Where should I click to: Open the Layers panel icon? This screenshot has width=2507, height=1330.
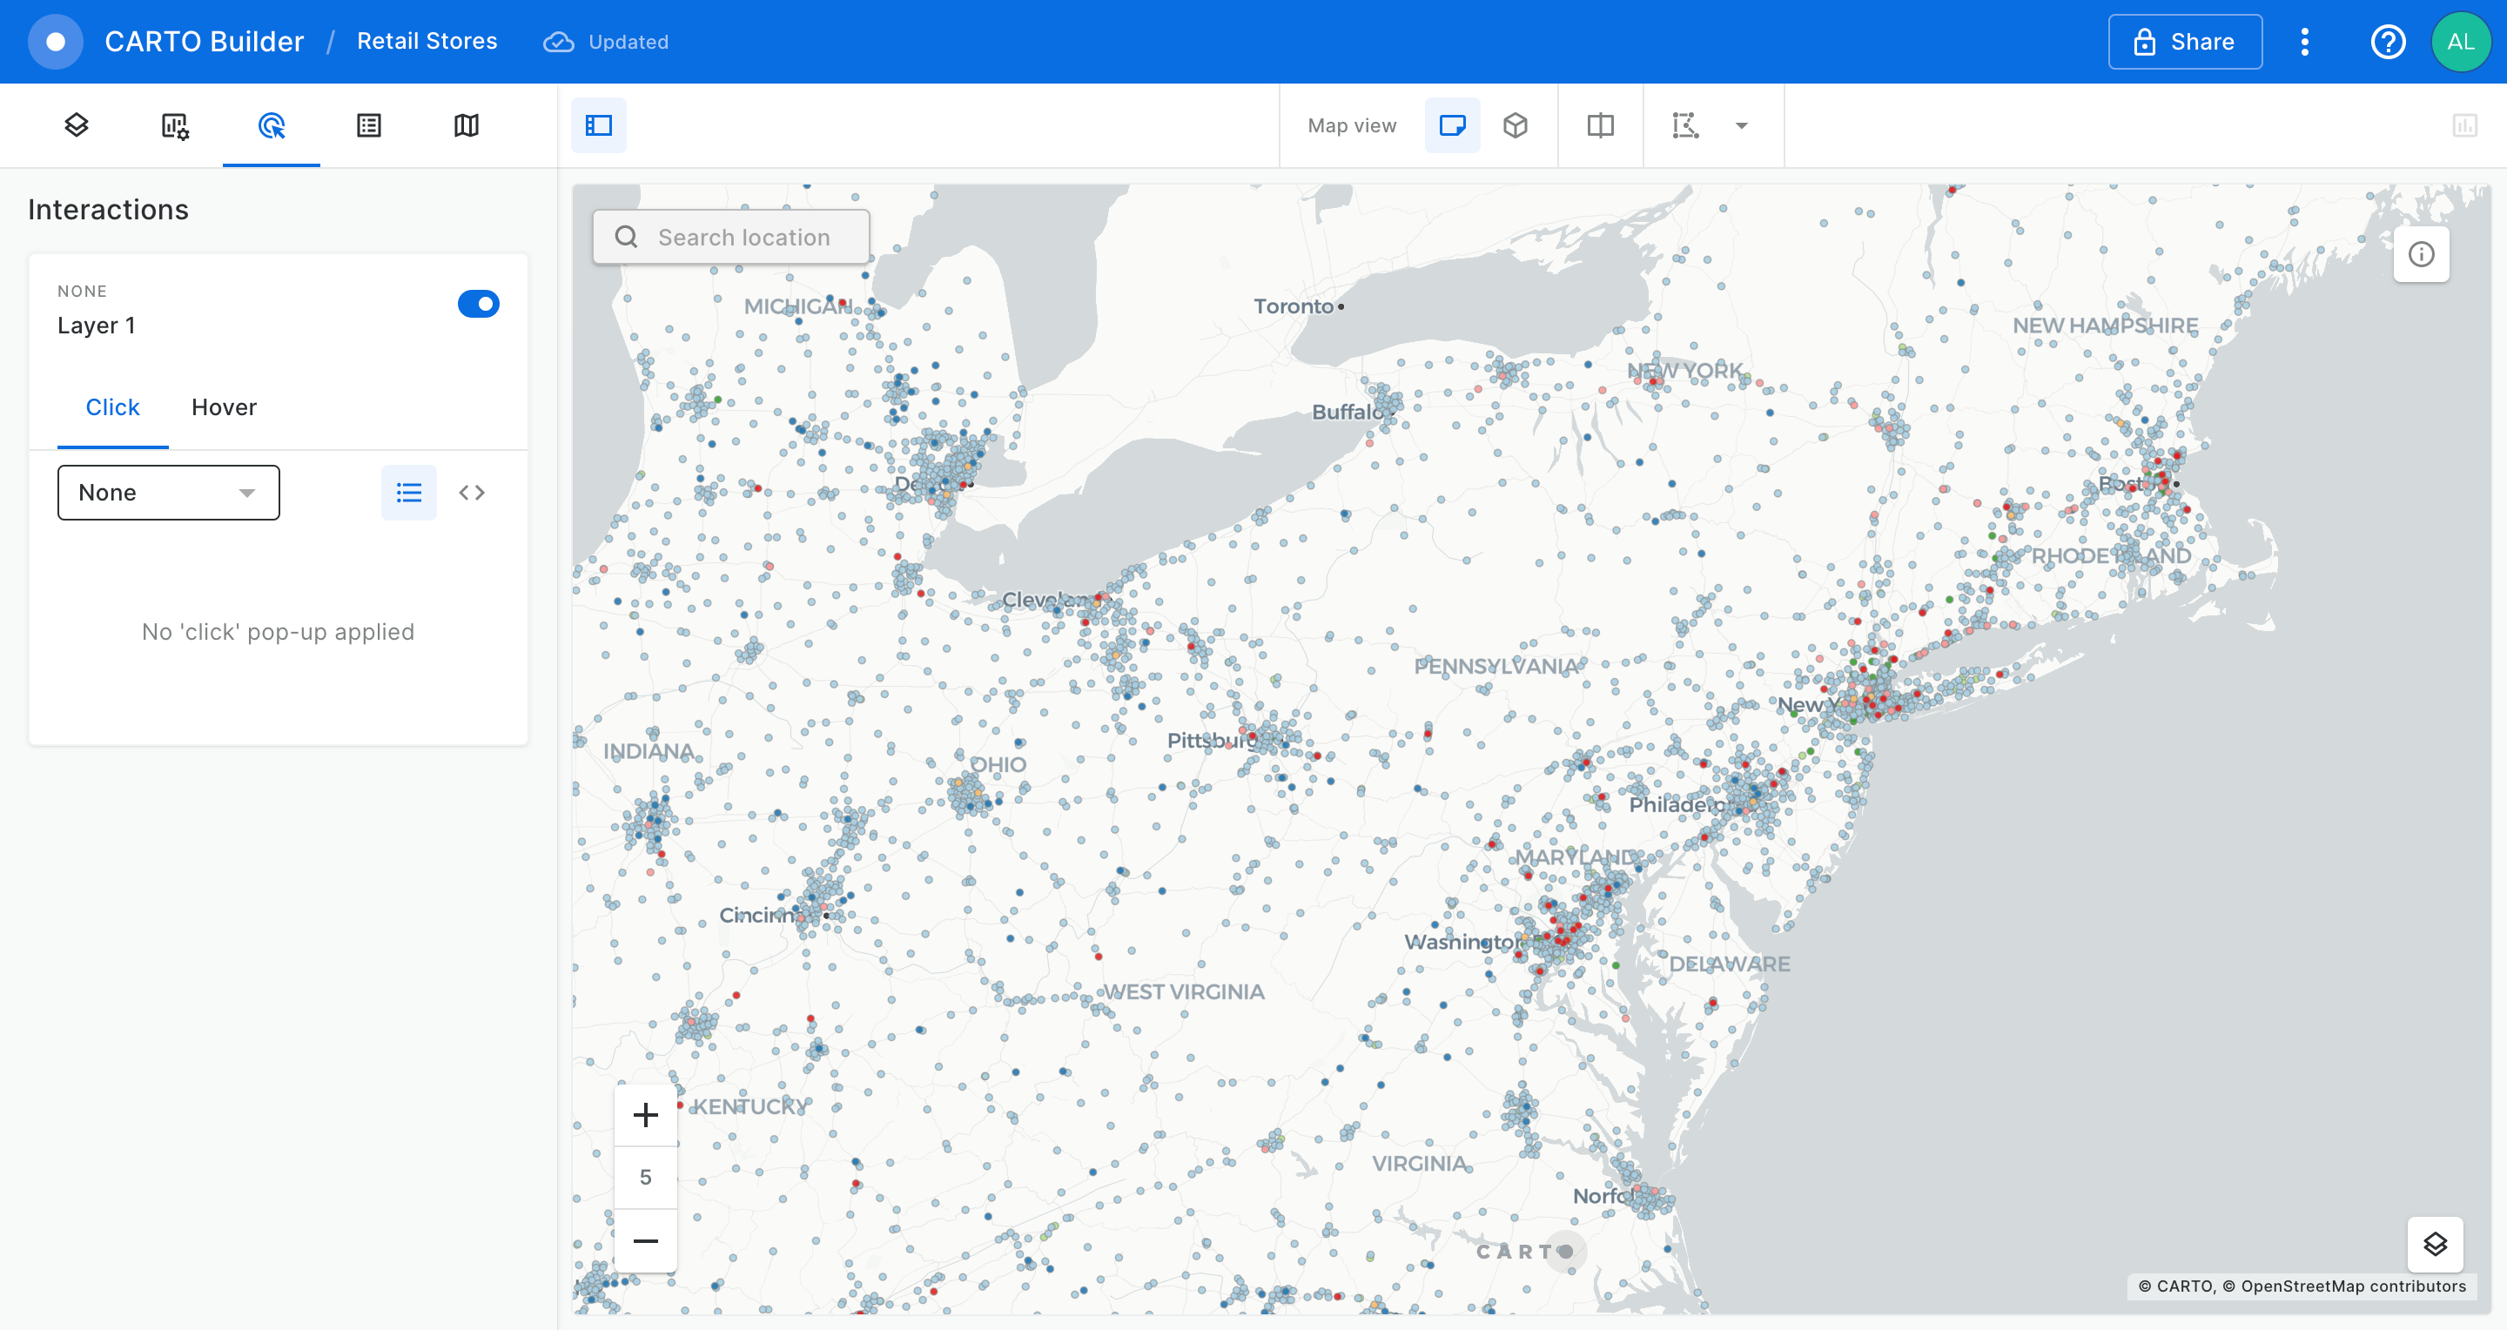pyautogui.click(x=77, y=124)
